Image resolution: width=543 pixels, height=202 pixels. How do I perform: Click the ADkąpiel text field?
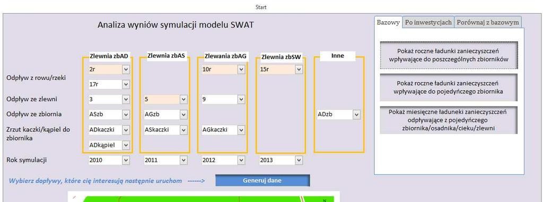point(106,145)
